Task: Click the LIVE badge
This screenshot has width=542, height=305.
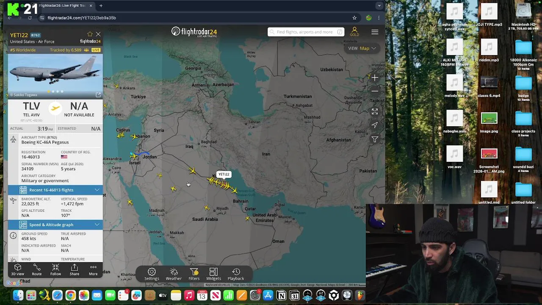Action: [x=96, y=50]
